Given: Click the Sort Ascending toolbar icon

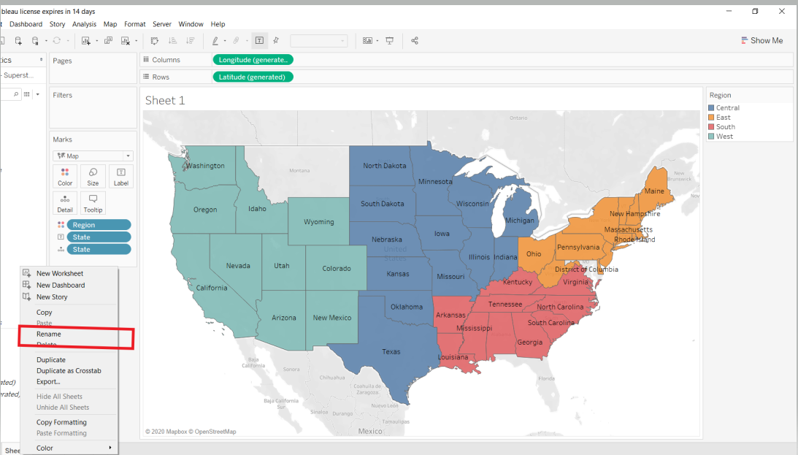Looking at the screenshot, I should tap(172, 41).
